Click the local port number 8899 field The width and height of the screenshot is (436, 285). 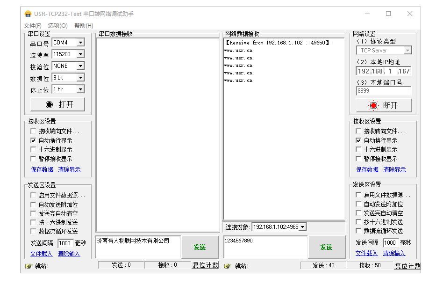pyautogui.click(x=383, y=91)
